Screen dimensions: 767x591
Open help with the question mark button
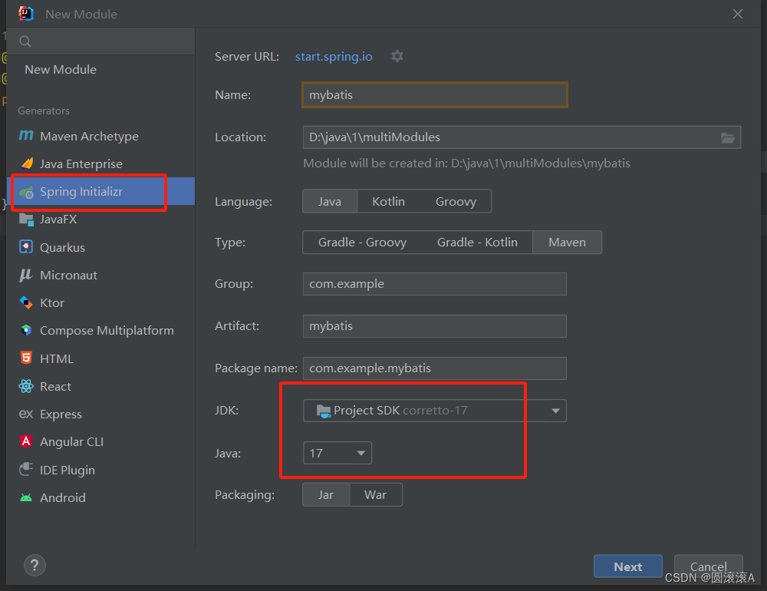(35, 566)
